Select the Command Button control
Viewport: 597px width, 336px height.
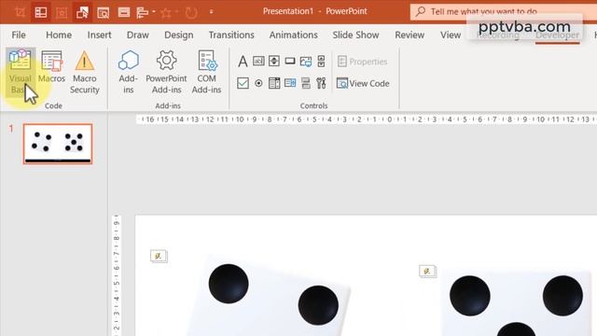click(x=290, y=61)
